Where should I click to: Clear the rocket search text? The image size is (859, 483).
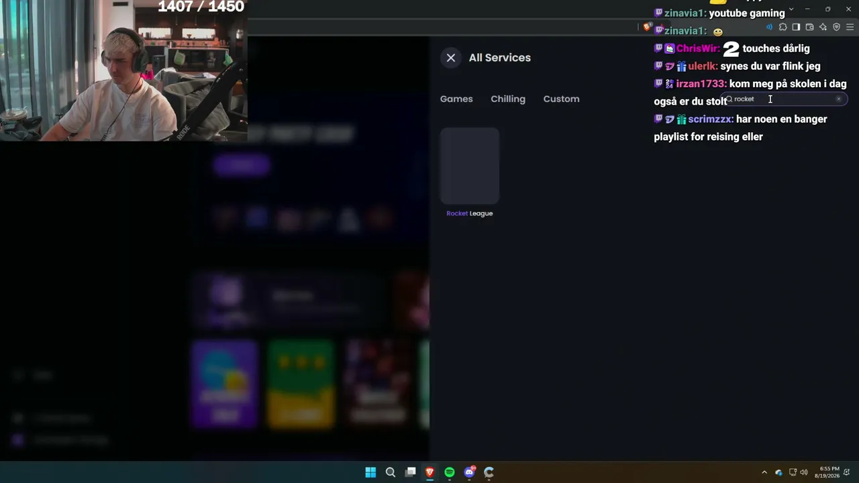pyautogui.click(x=838, y=99)
